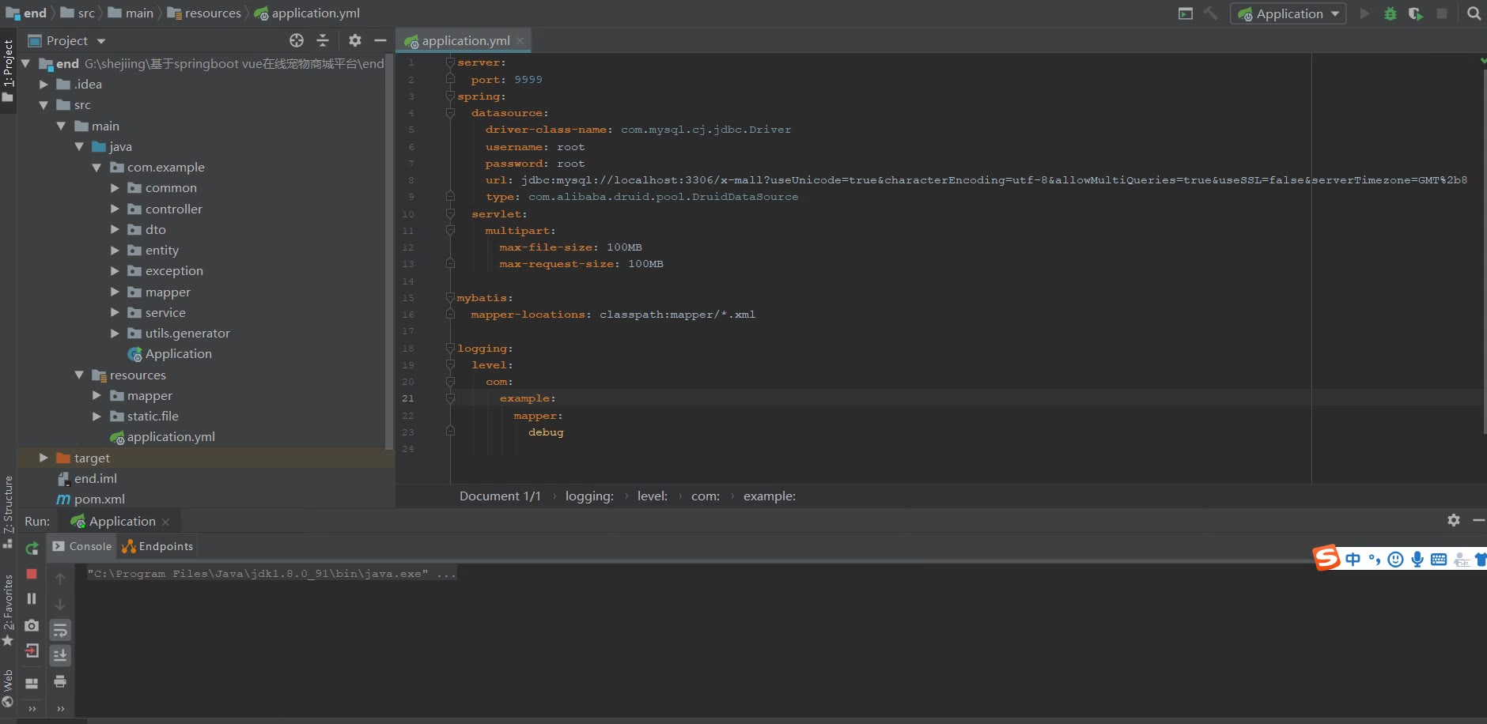Click the resources breadcrumb in navigation bar
The height and width of the screenshot is (724, 1487).
click(x=212, y=13)
